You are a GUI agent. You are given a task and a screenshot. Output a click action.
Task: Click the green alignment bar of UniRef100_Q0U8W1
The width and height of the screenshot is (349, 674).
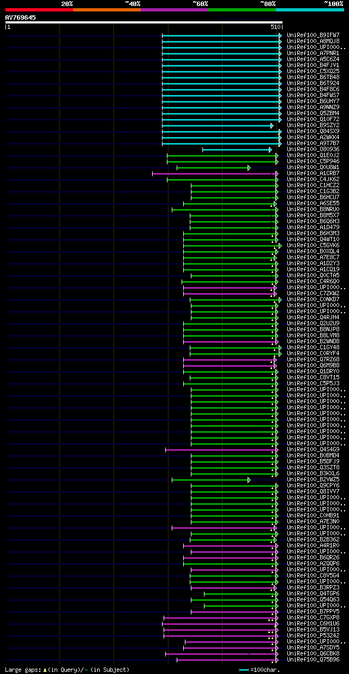tap(213, 168)
